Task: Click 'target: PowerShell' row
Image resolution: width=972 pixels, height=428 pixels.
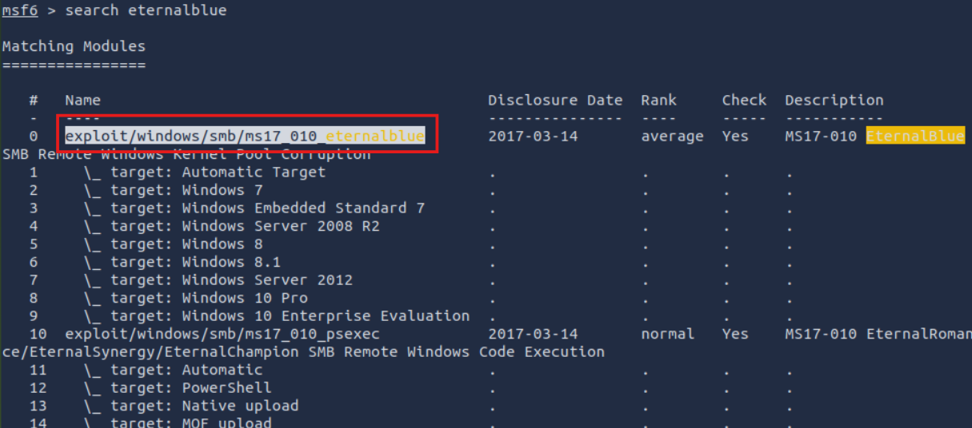Action: pyautogui.click(x=191, y=388)
